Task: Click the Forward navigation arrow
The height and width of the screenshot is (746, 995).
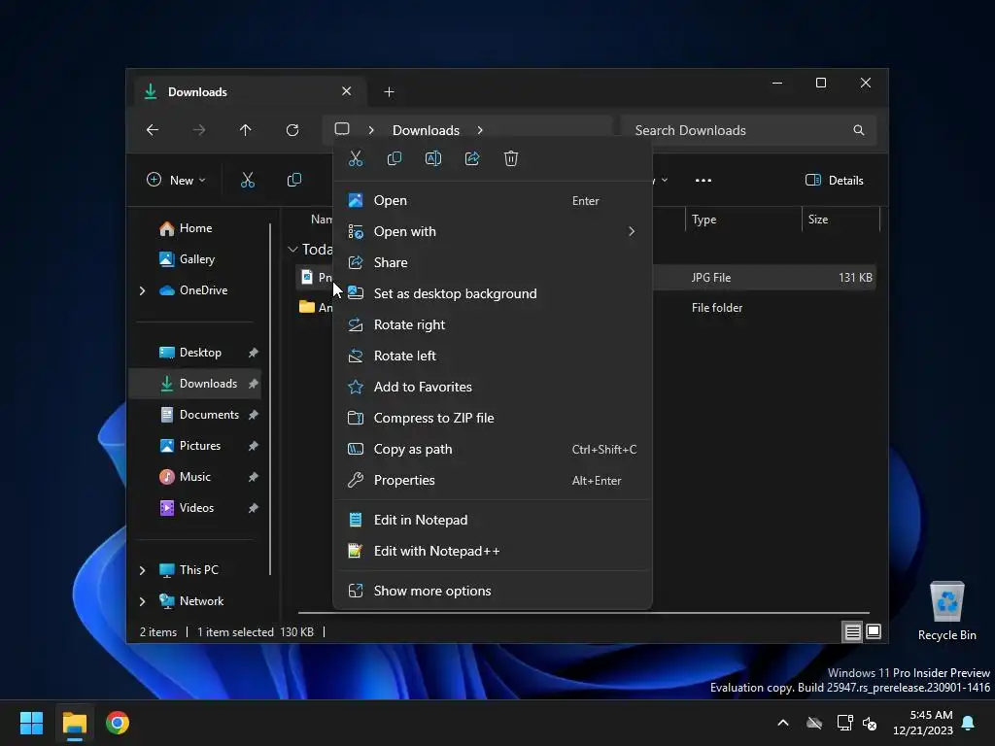Action: [199, 130]
